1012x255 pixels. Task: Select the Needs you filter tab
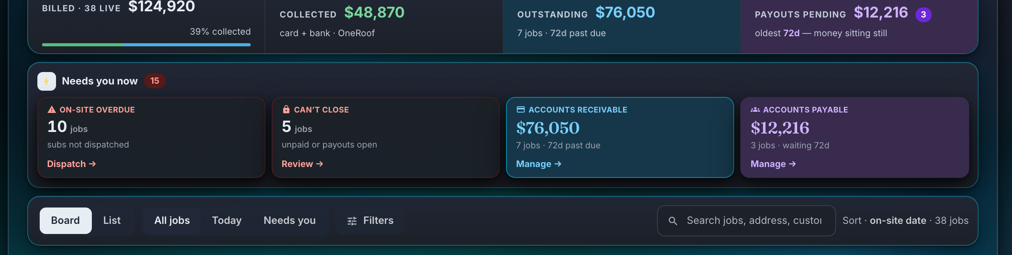coord(290,221)
